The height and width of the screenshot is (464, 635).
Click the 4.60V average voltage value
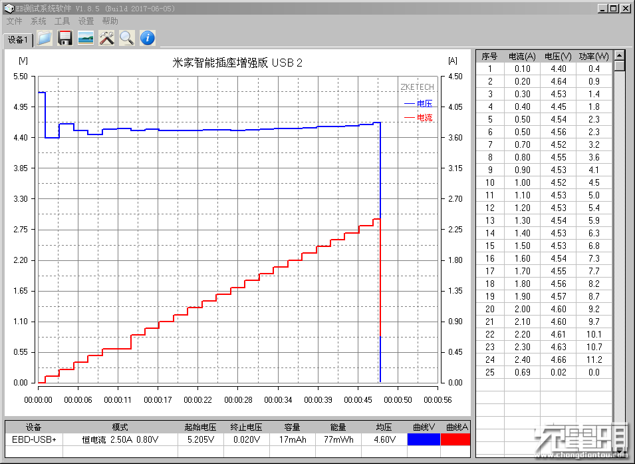tap(384, 439)
